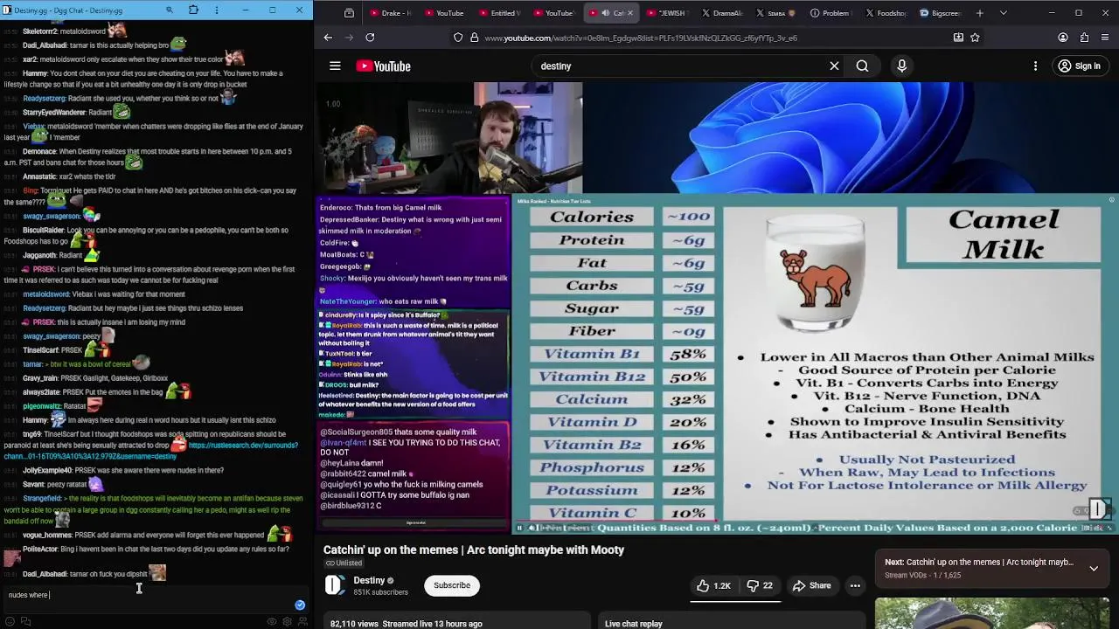Go back in the Firefox browser
Screen dimensions: 1119x629
pos(328,38)
